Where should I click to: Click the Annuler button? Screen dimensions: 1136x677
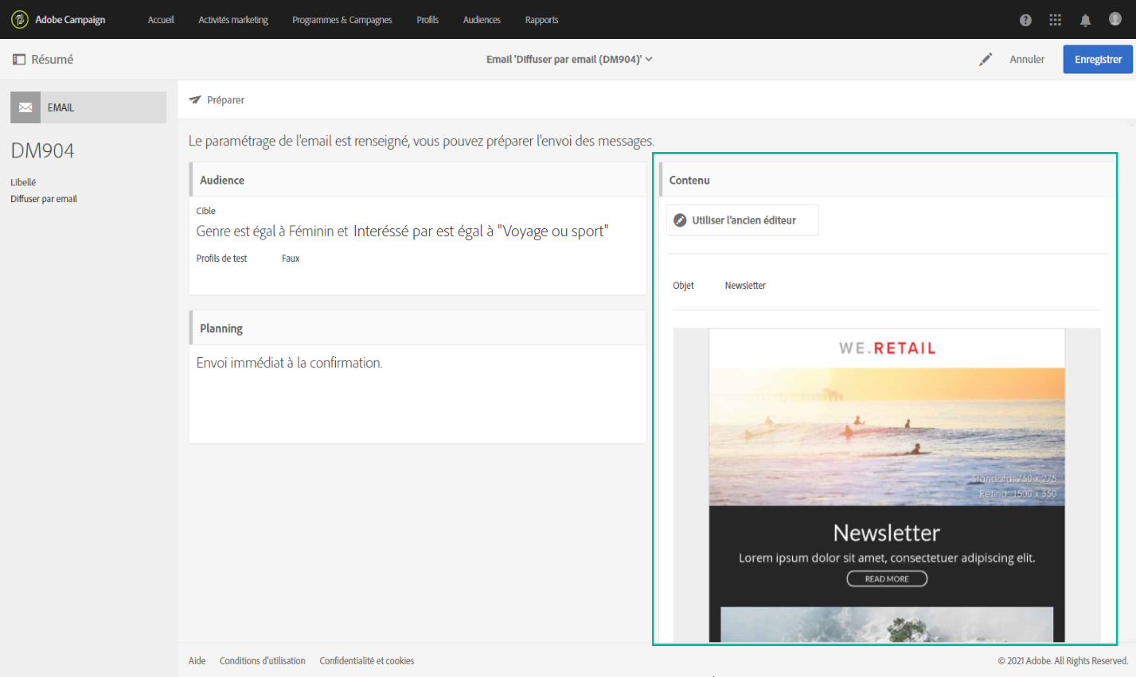1027,60
